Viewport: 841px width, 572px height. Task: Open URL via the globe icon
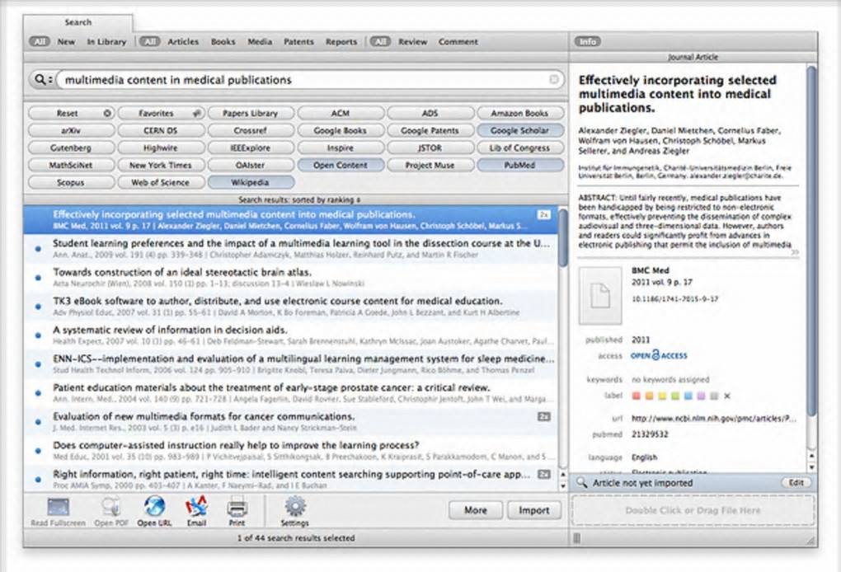(x=154, y=507)
